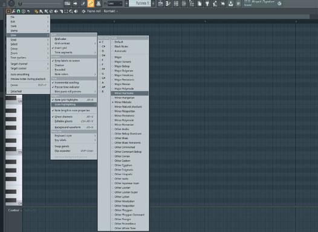Toggle Precise time indicator option
This screenshot has width=318, height=232.
click(74, 87)
